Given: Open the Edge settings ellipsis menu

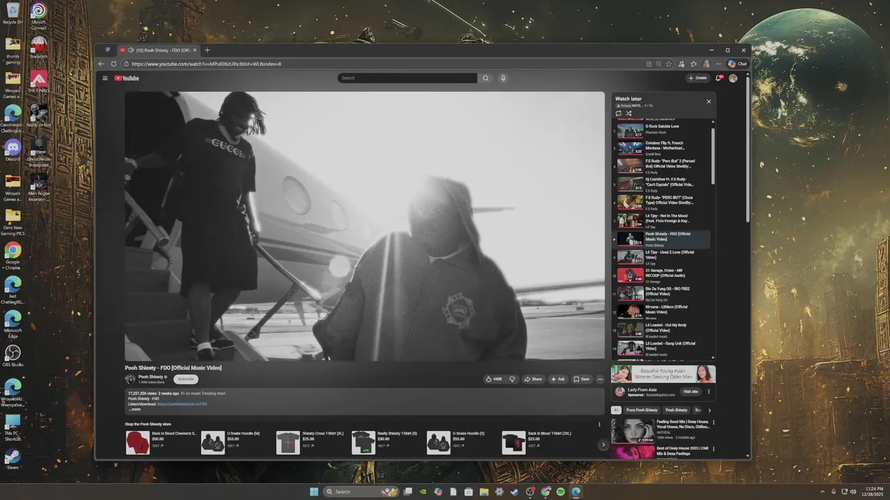Looking at the screenshot, I should point(718,64).
